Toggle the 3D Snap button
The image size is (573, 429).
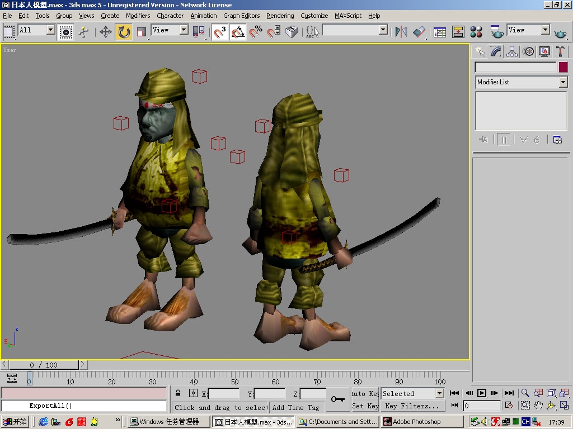coord(220,32)
